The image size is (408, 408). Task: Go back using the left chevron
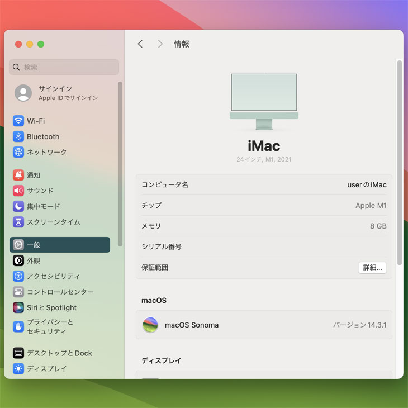coord(140,44)
